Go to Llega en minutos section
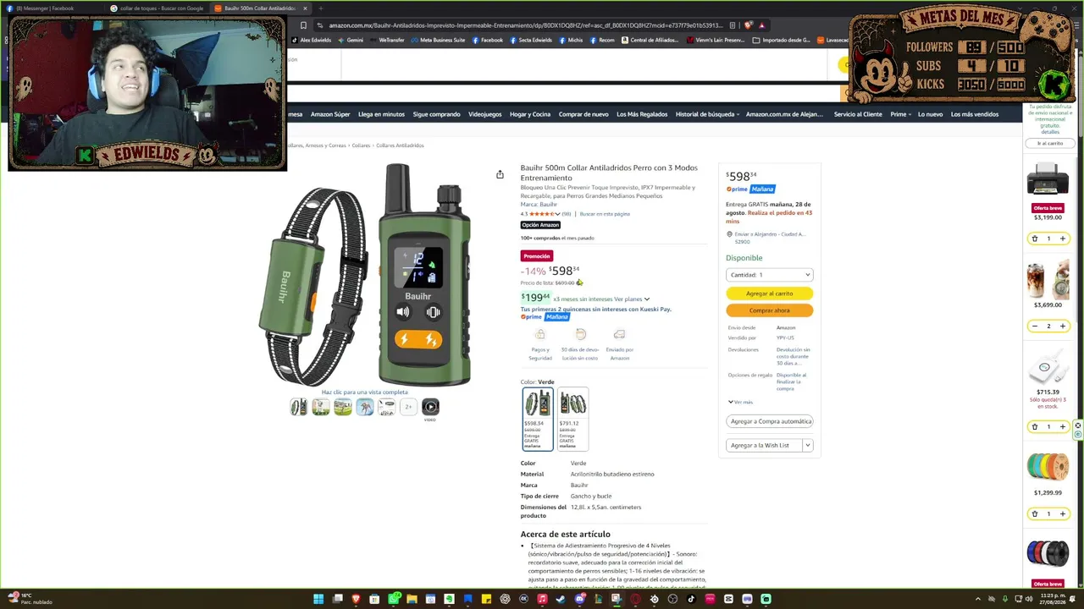The height and width of the screenshot is (609, 1084). [381, 114]
